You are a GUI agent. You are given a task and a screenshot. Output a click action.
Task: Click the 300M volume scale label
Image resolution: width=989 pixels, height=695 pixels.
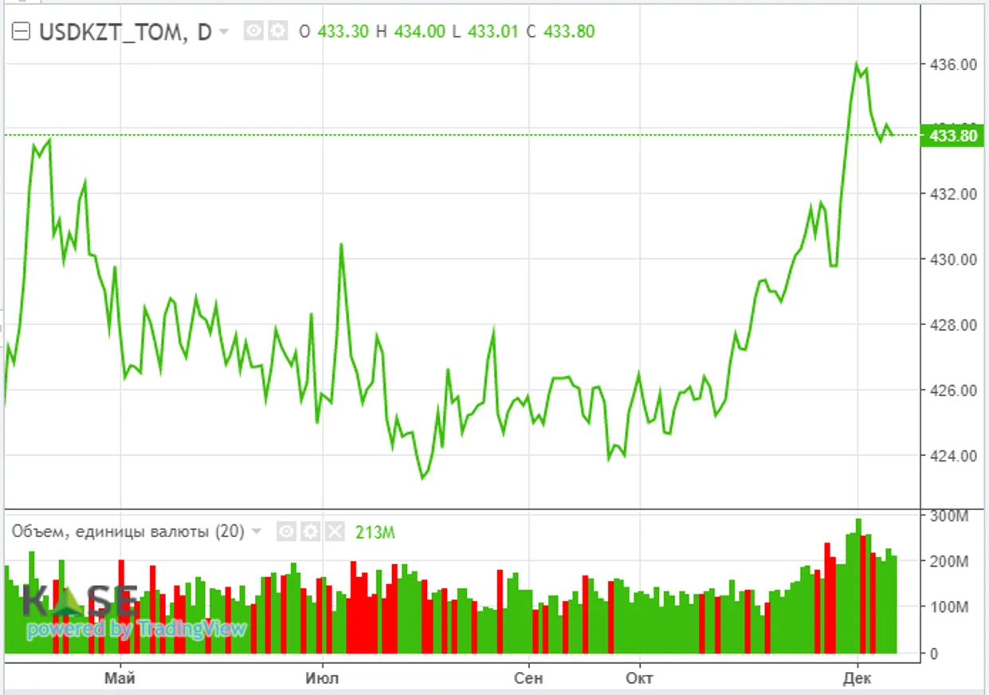tap(951, 516)
